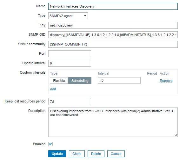Grab the Description resize handle

pos(176,135)
